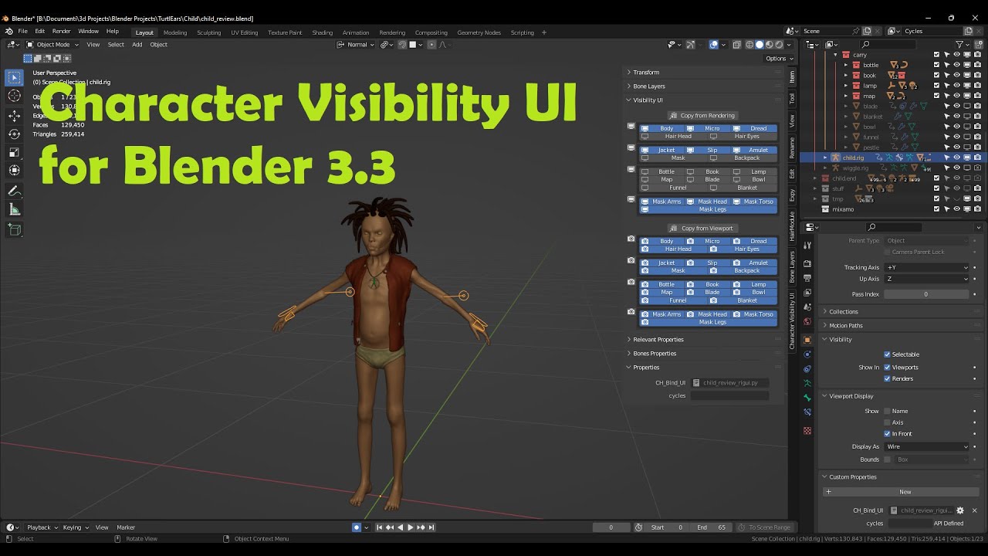Switch to the Shading workspace tab

pos(323,32)
